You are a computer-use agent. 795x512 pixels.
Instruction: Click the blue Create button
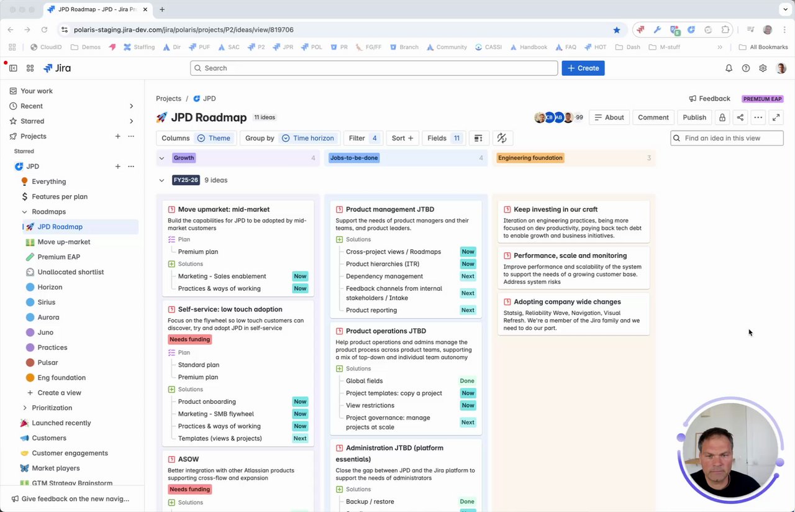(x=583, y=68)
